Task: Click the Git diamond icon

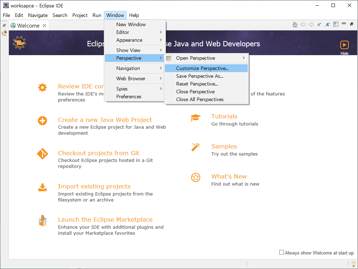Action: coord(43,154)
